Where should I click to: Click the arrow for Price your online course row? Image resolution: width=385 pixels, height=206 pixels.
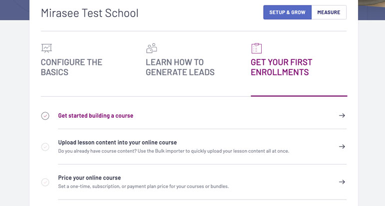pos(342,182)
